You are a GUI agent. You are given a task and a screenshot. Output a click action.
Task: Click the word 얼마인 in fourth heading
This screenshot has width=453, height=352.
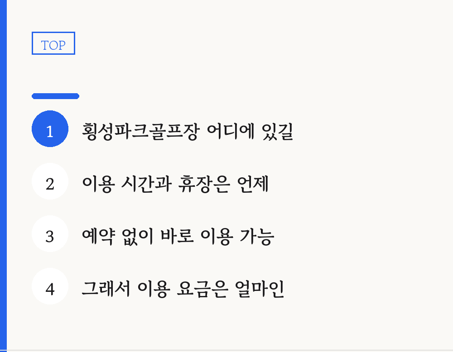tap(260, 289)
